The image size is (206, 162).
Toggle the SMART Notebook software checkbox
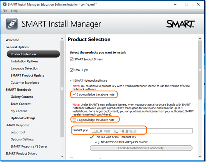[x=71, y=81]
